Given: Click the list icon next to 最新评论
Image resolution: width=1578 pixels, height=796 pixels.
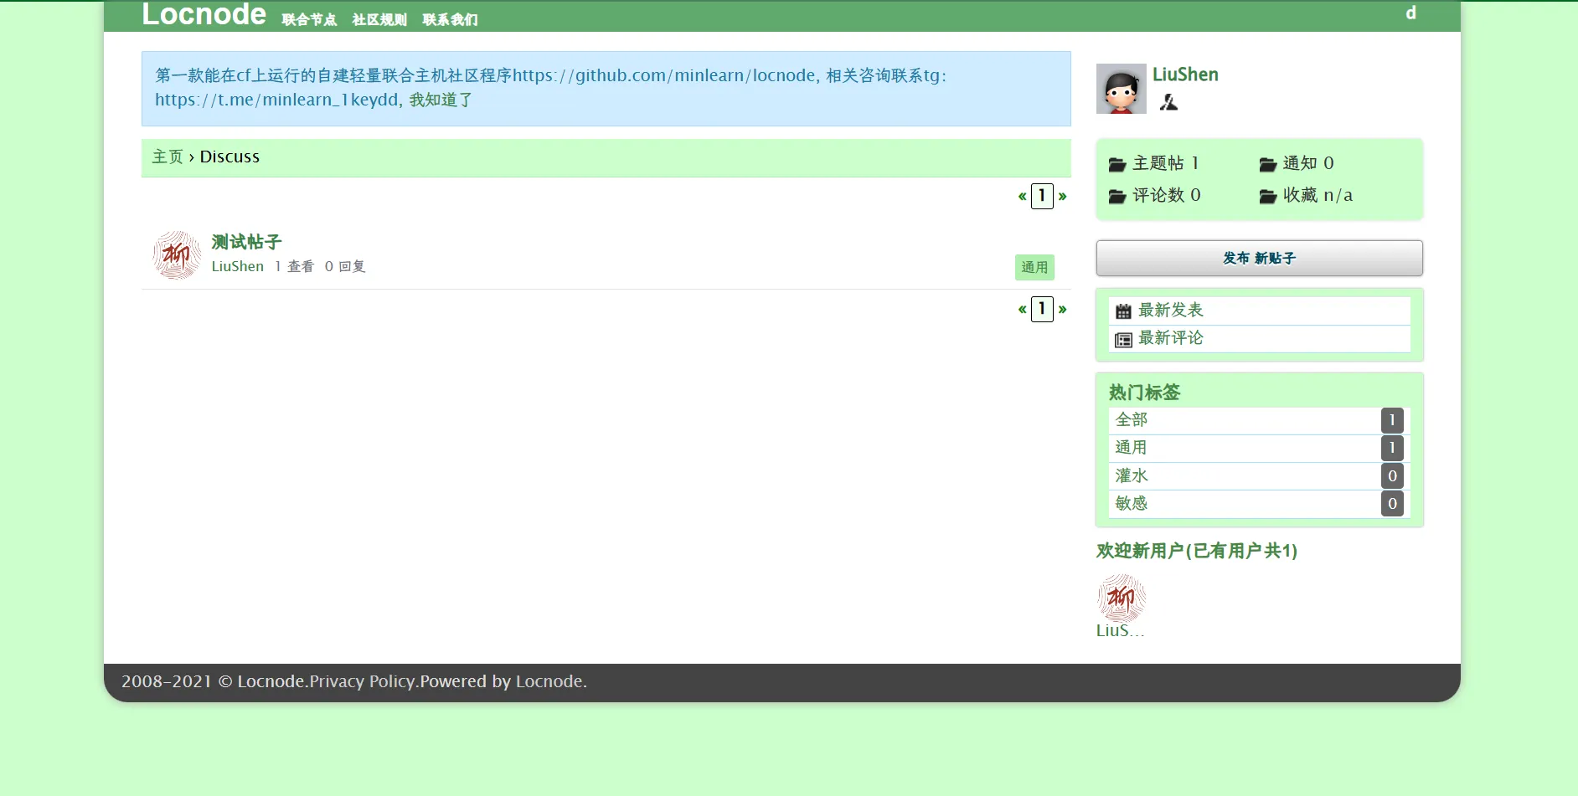Looking at the screenshot, I should coord(1123,340).
